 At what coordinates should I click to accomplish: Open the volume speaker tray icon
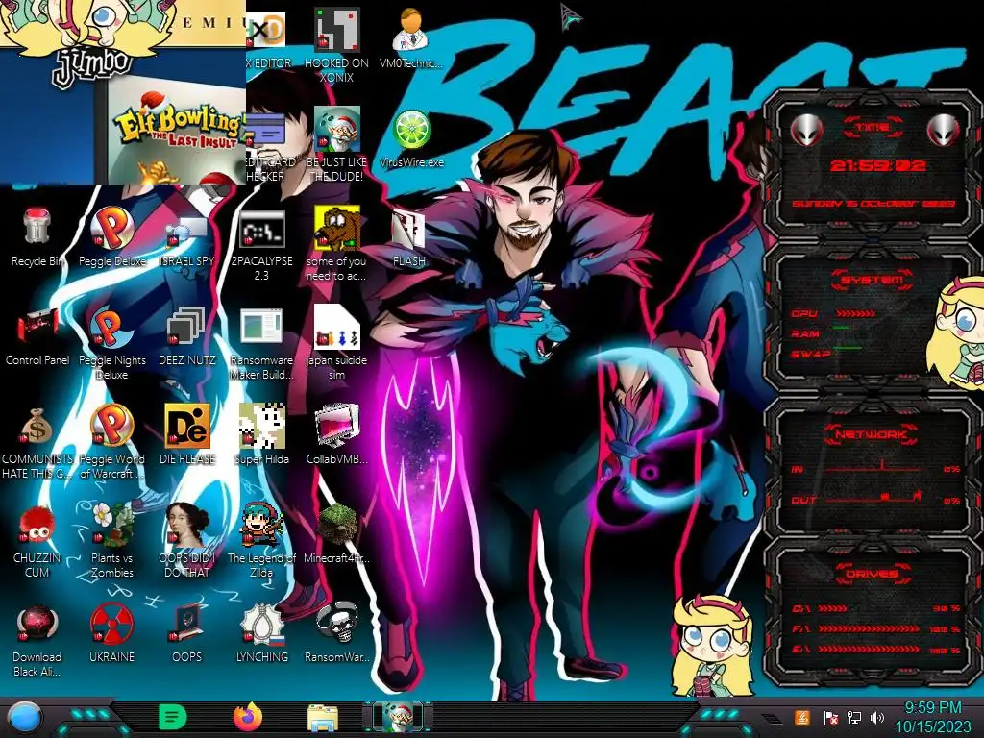coord(876,717)
